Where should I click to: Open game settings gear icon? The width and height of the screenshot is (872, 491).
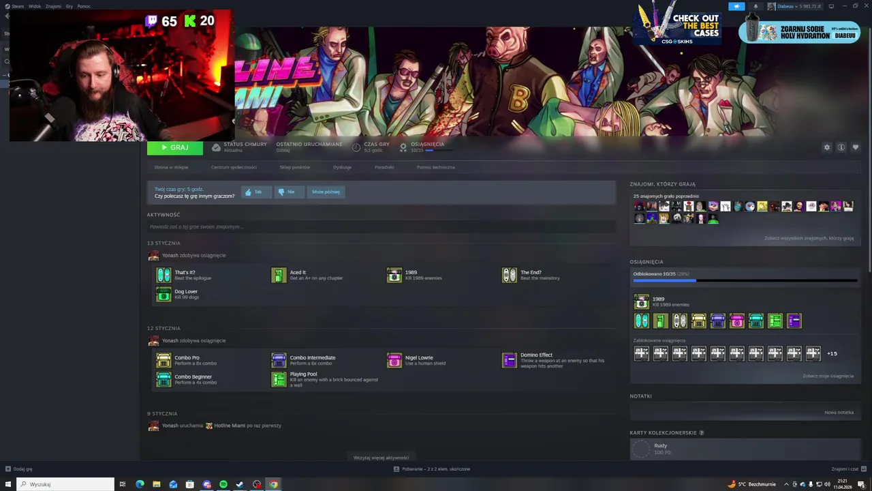point(827,147)
